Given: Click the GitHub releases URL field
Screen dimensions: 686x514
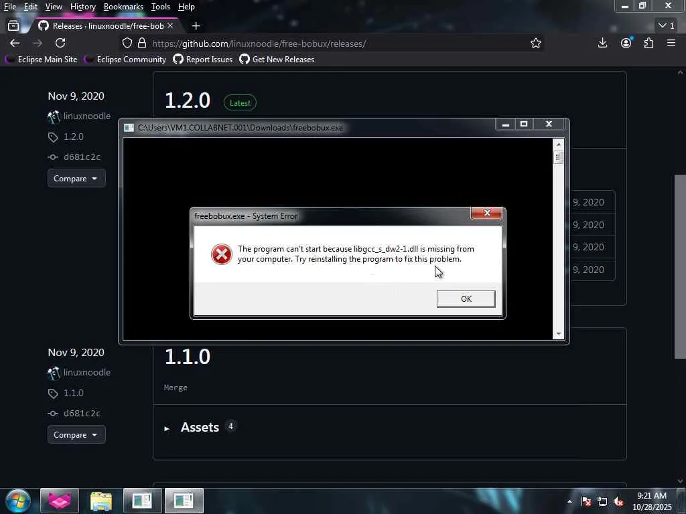Looking at the screenshot, I should click(x=332, y=44).
